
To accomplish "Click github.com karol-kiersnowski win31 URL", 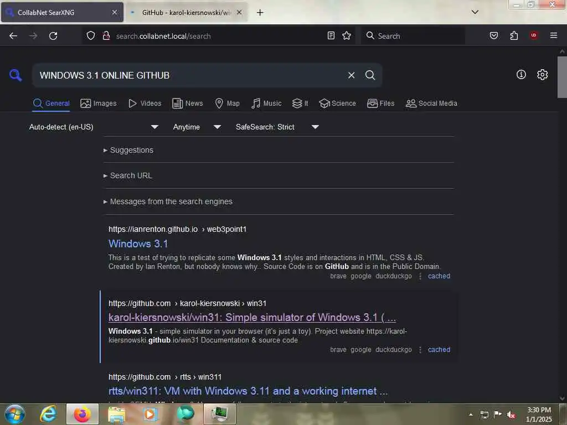I will coord(187,303).
